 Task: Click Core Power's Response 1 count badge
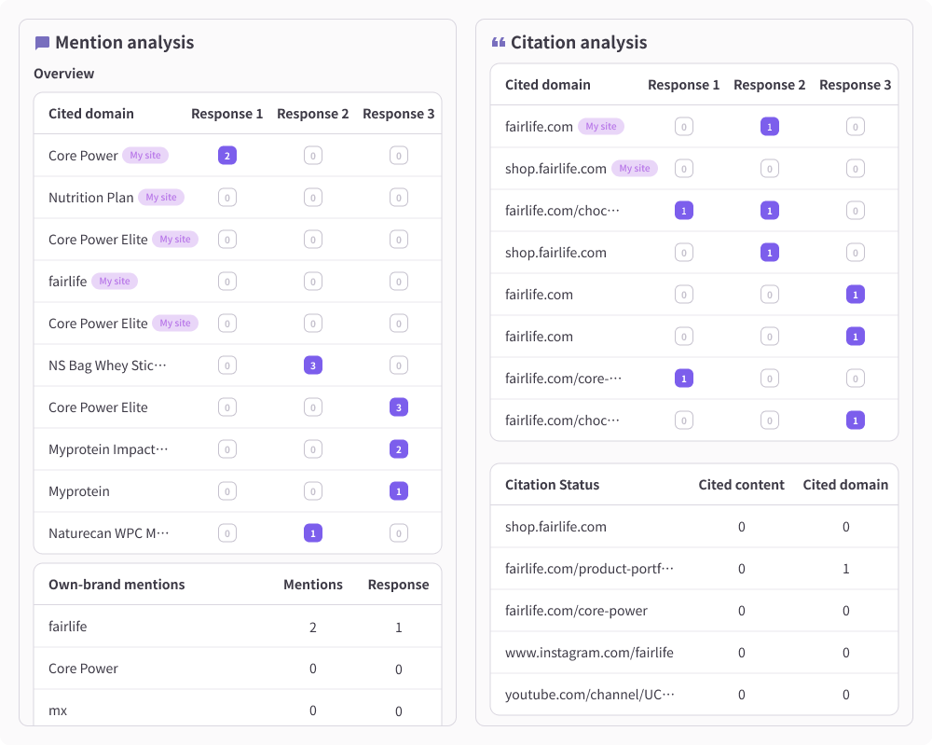pyautogui.click(x=227, y=156)
